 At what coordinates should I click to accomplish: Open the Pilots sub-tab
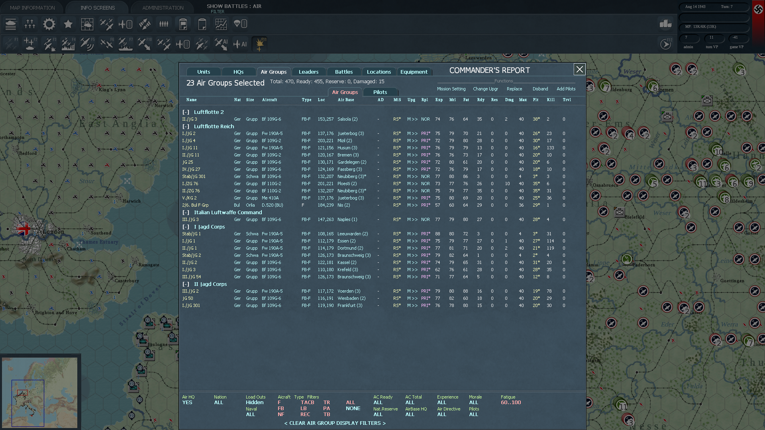pyautogui.click(x=380, y=92)
